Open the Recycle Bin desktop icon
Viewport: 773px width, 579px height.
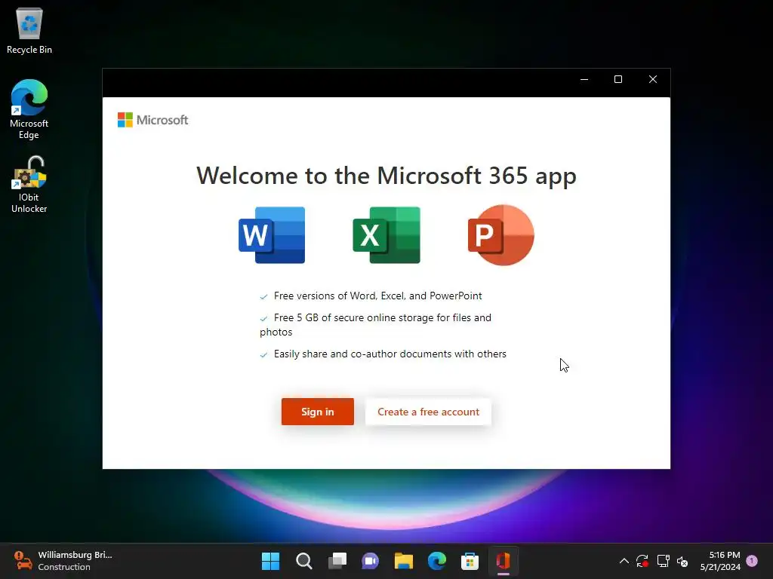[x=29, y=30]
